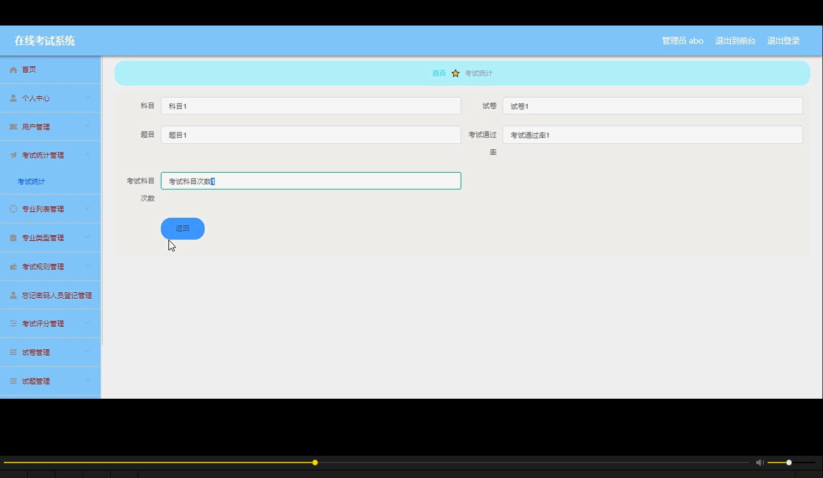Expand the 考试规则管理 chevron
823x478 pixels.
[87, 266]
